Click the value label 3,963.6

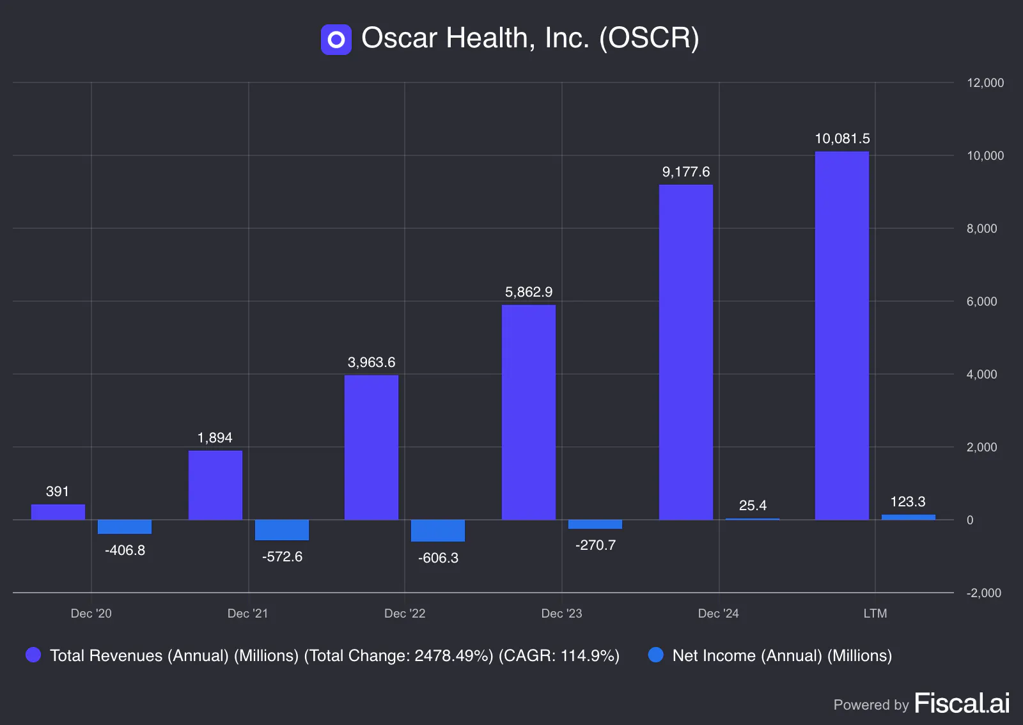[371, 362]
